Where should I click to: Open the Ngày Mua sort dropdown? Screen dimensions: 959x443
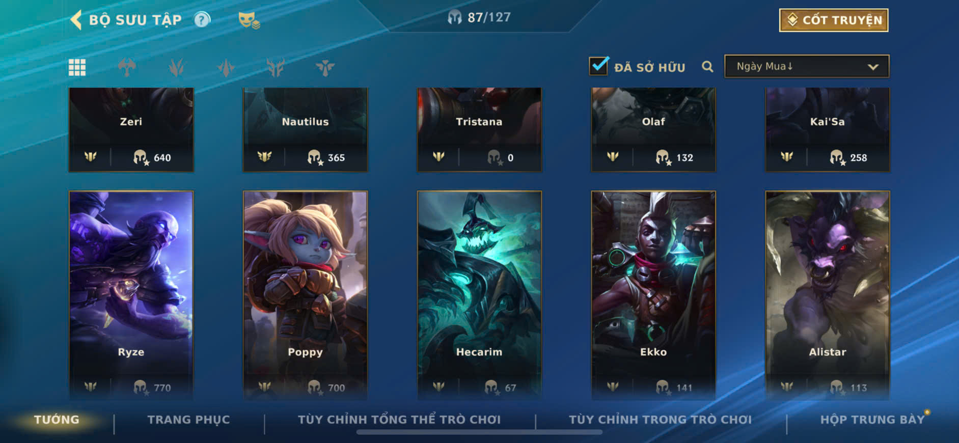pyautogui.click(x=807, y=67)
